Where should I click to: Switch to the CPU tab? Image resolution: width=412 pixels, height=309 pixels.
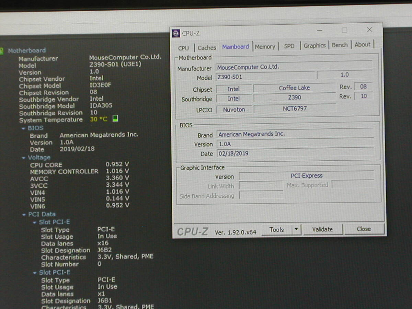tap(183, 48)
